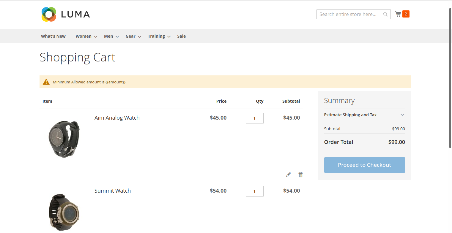Click the search entire store input field
The image size is (452, 233).
(x=349, y=14)
